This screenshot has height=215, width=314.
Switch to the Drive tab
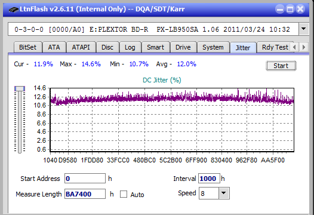[x=183, y=47]
